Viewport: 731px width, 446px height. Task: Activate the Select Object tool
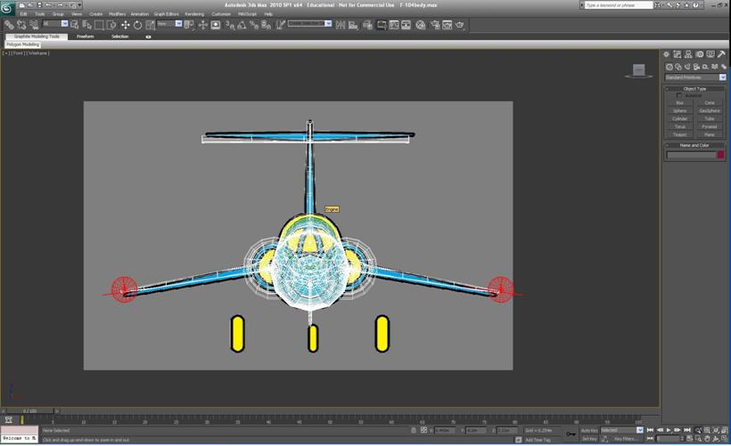(x=75, y=25)
